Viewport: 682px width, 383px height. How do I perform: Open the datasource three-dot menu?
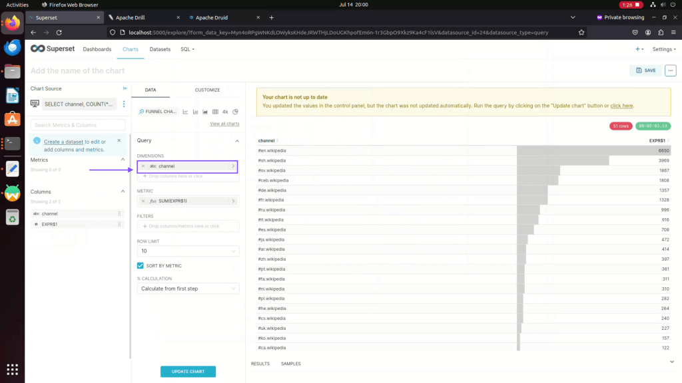[x=123, y=104]
